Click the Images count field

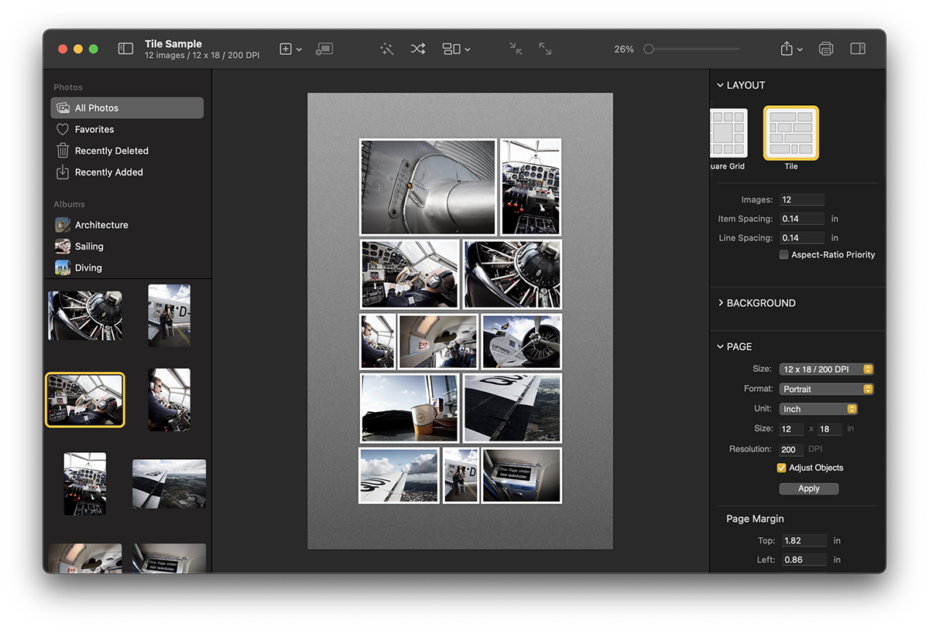(x=802, y=199)
